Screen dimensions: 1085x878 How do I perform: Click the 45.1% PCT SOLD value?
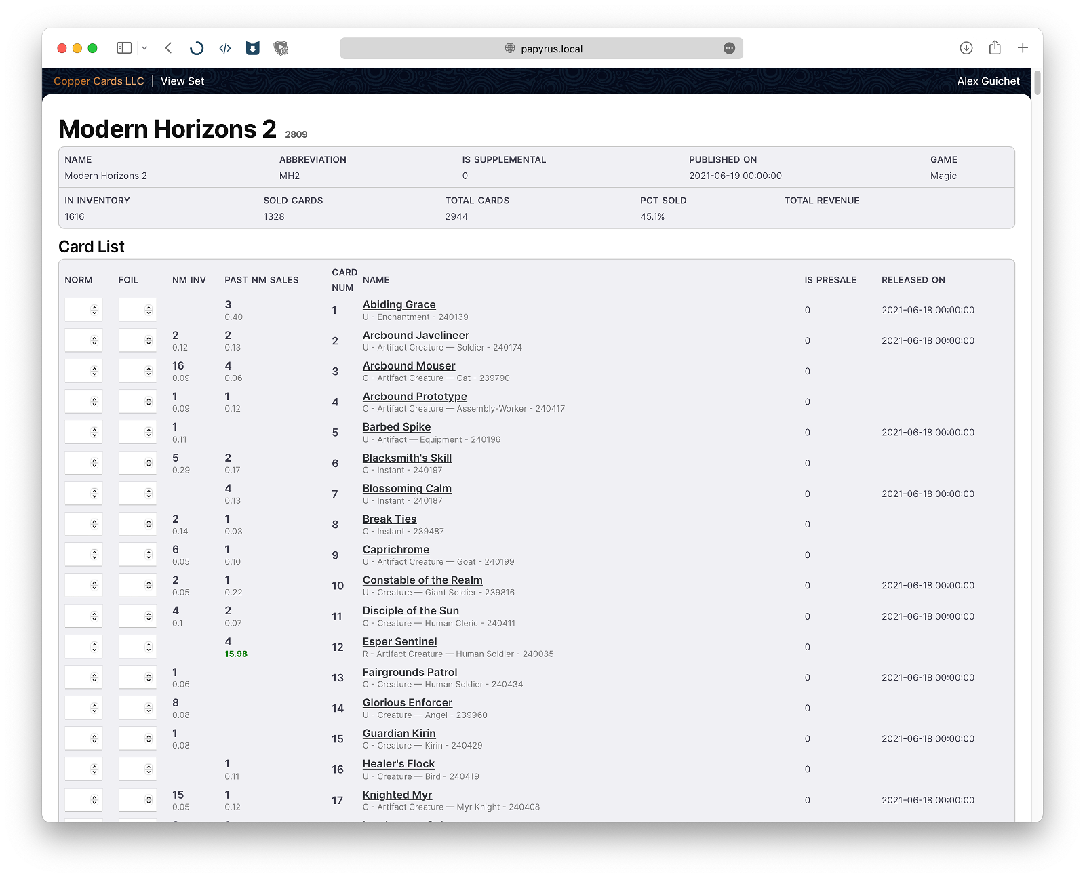[x=652, y=216]
